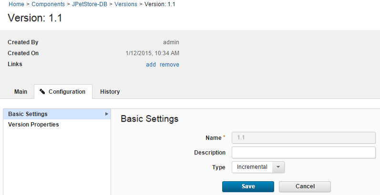Go to Home in the breadcrumb
380x195 pixels.
16,4
